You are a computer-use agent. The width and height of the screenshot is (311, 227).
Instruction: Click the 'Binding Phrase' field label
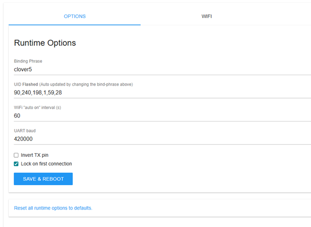(x=28, y=61)
